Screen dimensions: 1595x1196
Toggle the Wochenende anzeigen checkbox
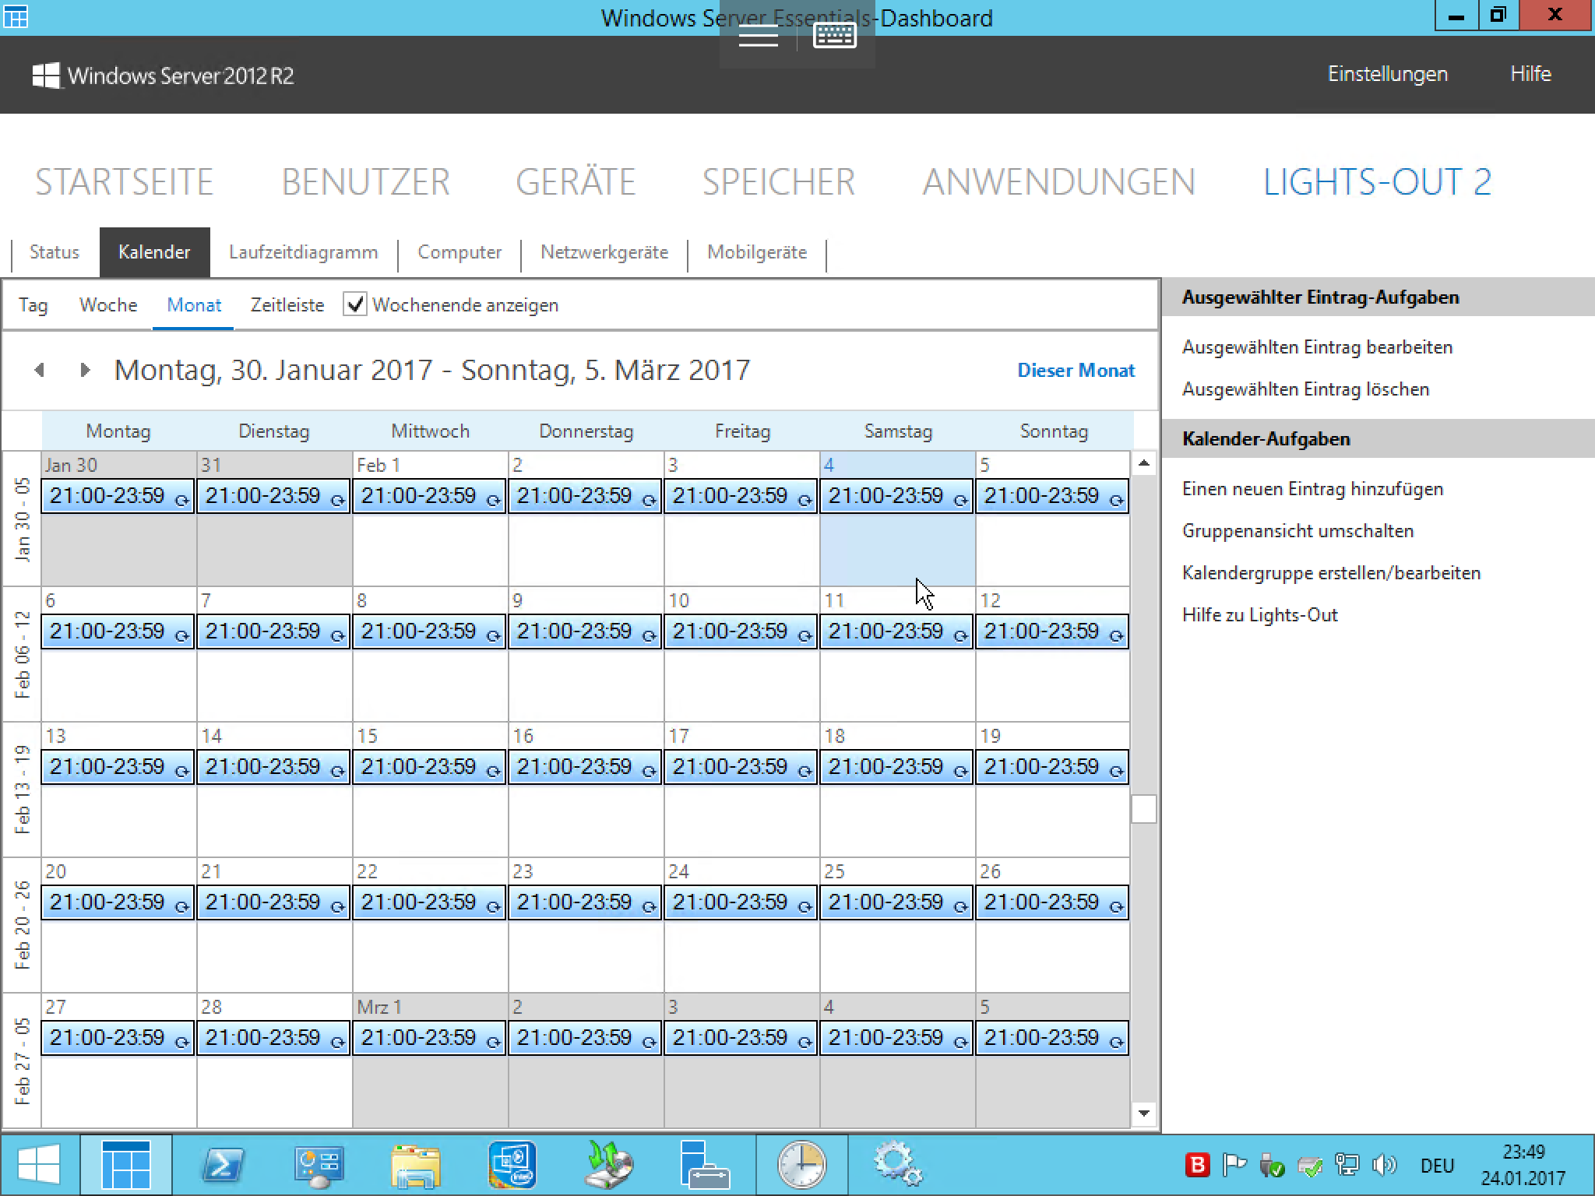pos(355,304)
